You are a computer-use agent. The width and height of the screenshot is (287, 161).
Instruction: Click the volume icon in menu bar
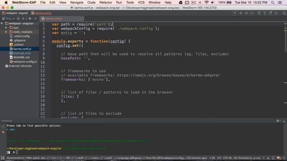pyautogui.click(x=213, y=2)
